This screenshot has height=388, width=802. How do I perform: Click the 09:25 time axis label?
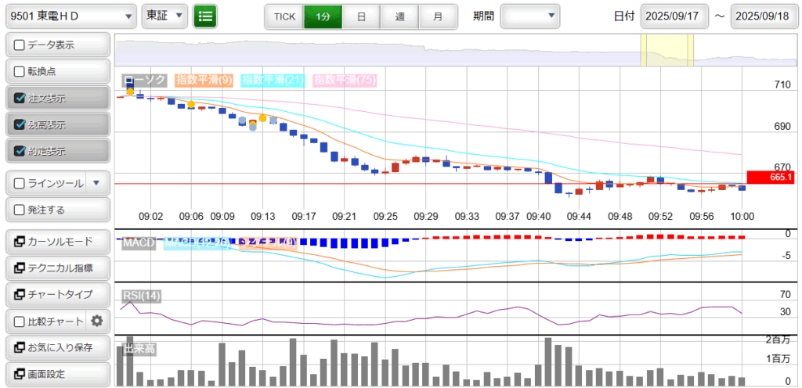385,217
